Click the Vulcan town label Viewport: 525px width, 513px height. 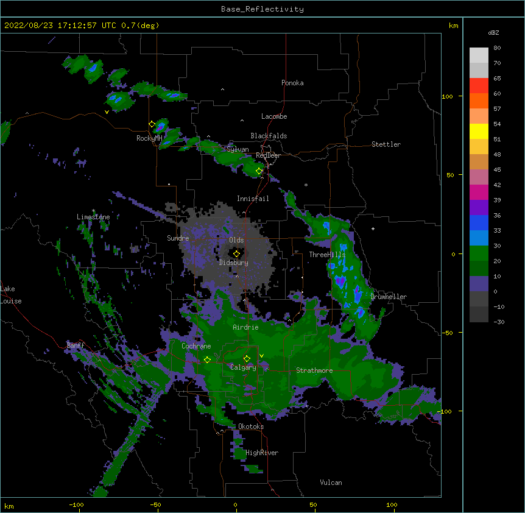[331, 483]
